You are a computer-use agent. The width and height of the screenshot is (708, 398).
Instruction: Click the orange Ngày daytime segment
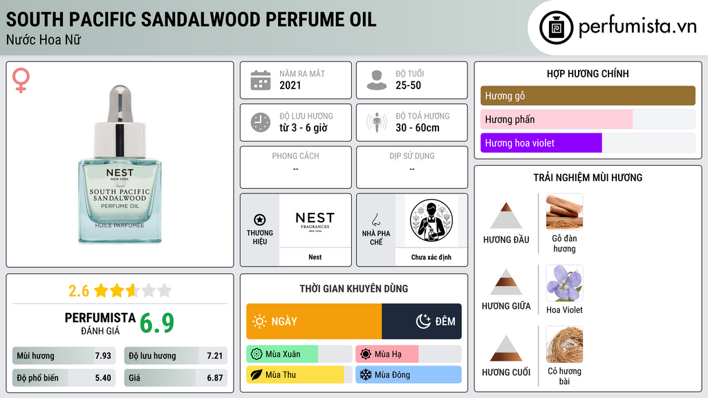pos(314,321)
